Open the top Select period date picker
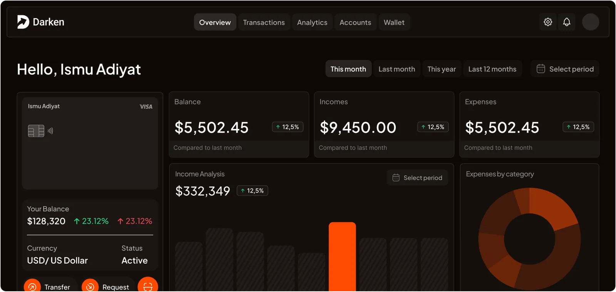Screen dimensions: 616x292 565,69
